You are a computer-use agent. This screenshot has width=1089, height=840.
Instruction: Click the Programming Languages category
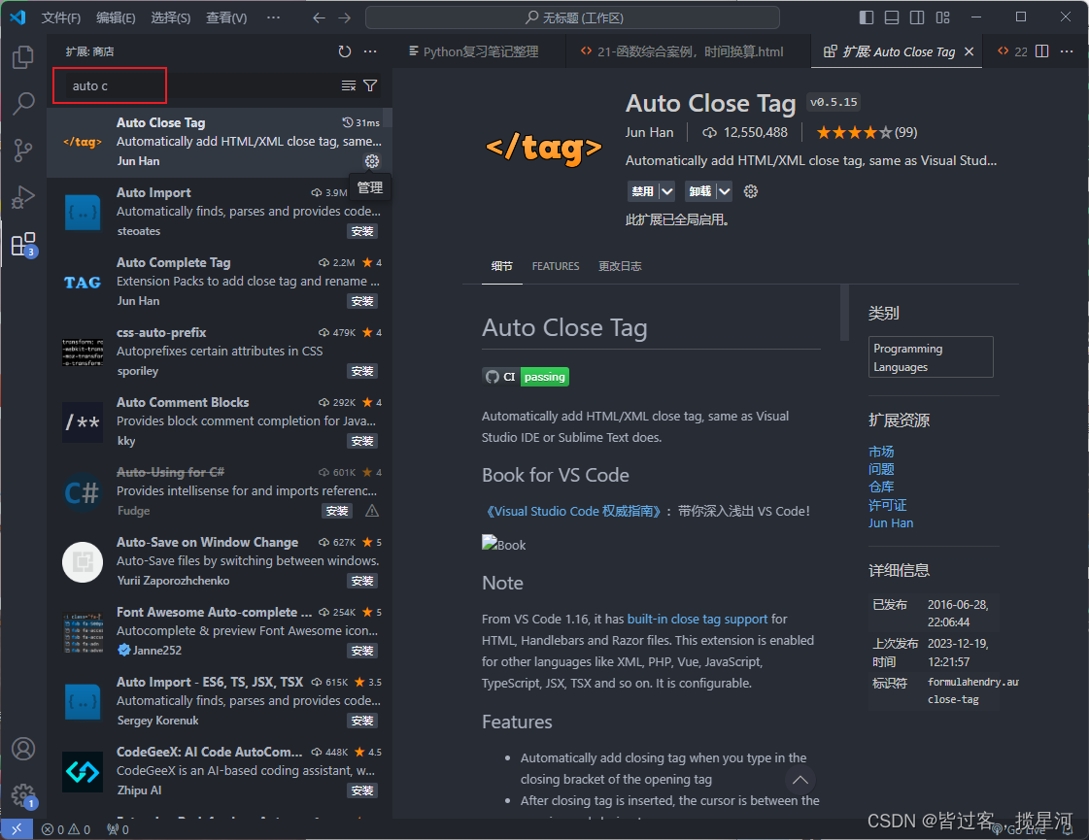click(931, 356)
